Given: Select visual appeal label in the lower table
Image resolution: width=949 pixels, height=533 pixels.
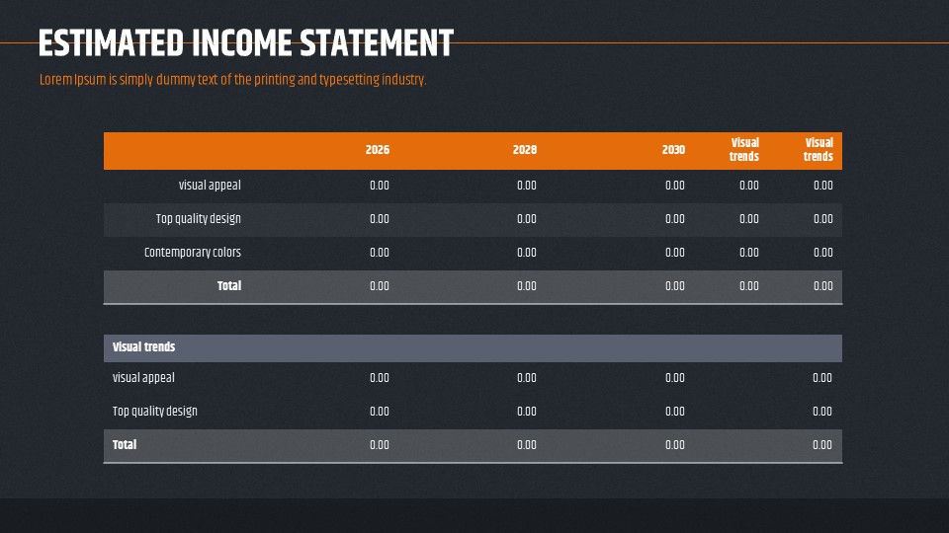Looking at the screenshot, I should (x=143, y=378).
